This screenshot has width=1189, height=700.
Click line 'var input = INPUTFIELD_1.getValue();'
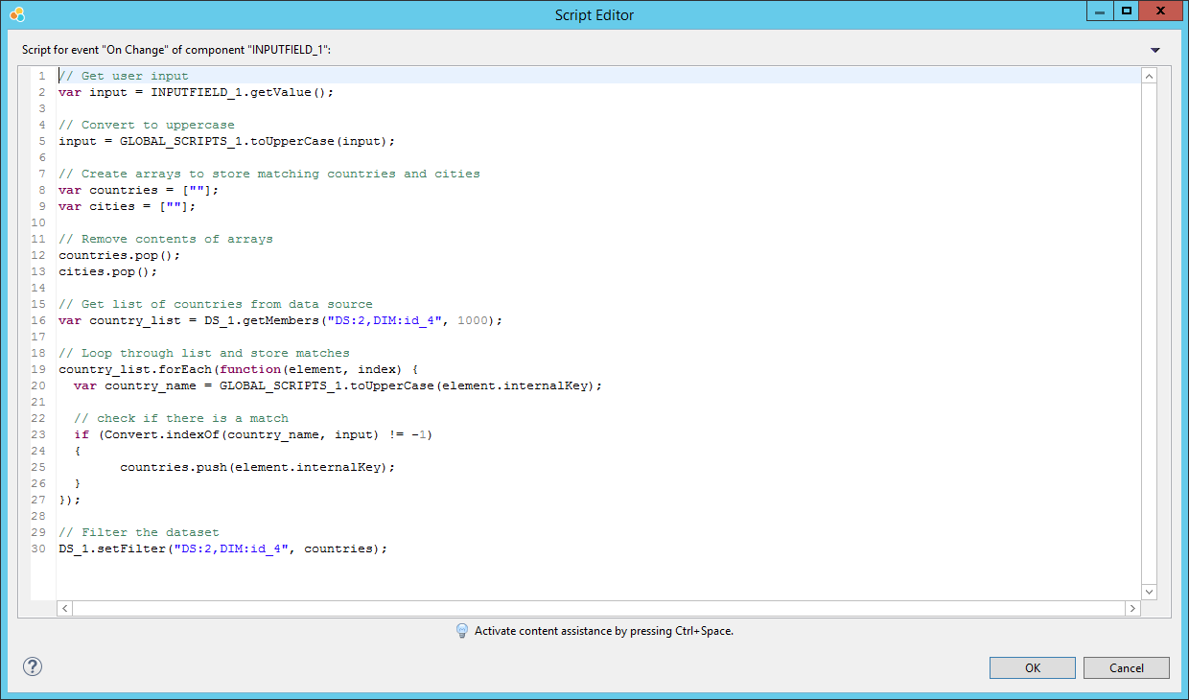point(196,92)
